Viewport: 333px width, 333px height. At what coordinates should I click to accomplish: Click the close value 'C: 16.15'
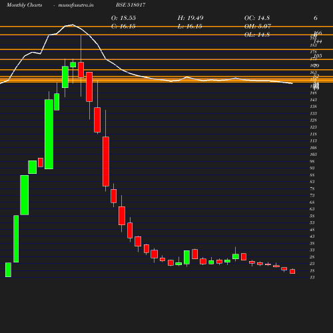[x=123, y=26]
